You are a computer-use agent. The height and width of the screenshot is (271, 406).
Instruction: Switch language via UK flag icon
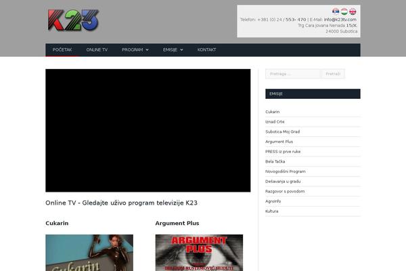353,12
